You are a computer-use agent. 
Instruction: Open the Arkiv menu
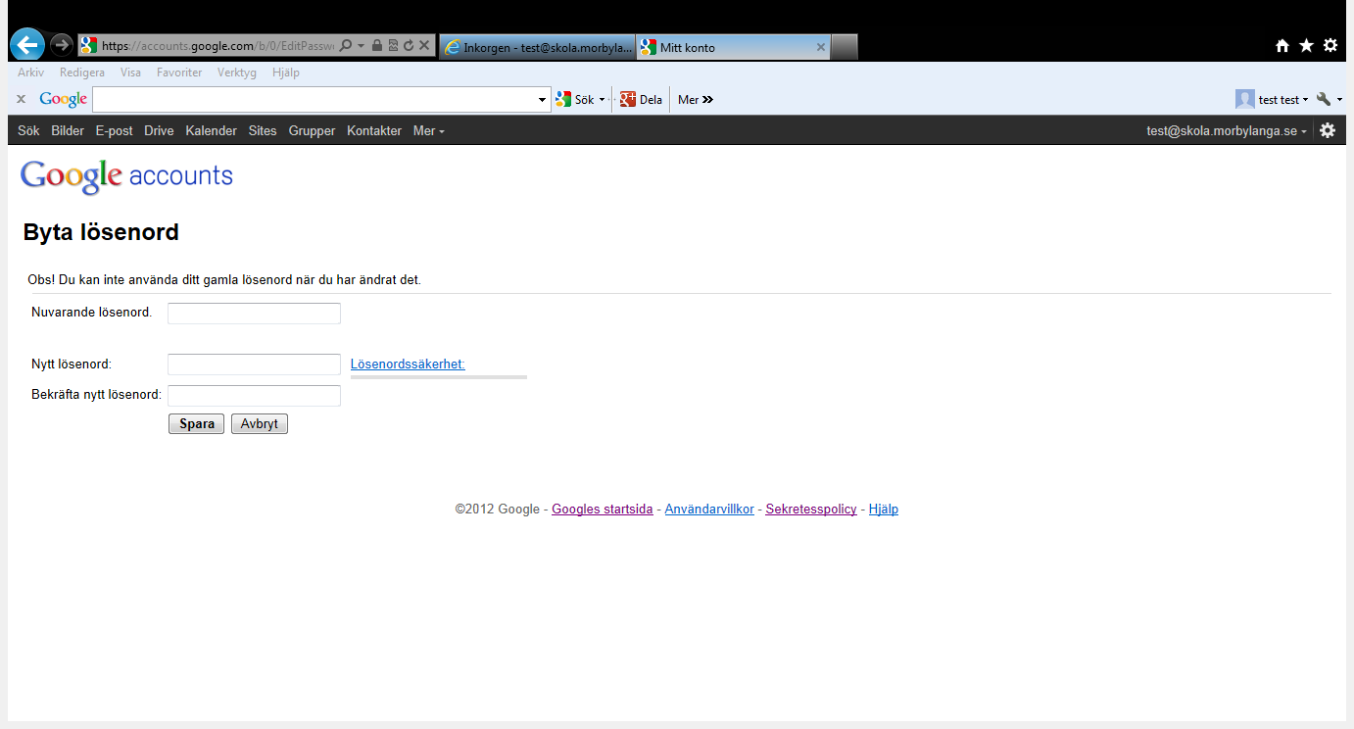(x=30, y=73)
